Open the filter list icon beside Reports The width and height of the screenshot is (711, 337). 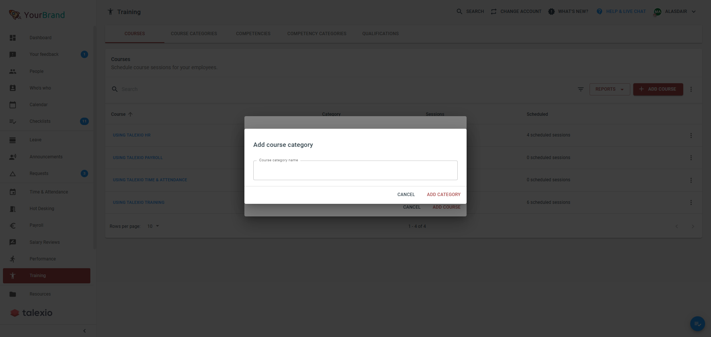pos(581,89)
